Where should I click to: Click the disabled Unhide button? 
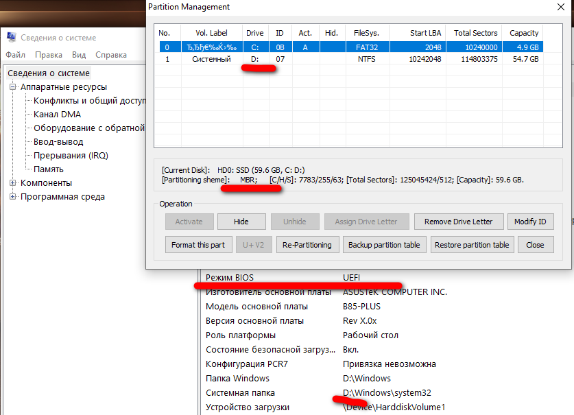pos(295,222)
